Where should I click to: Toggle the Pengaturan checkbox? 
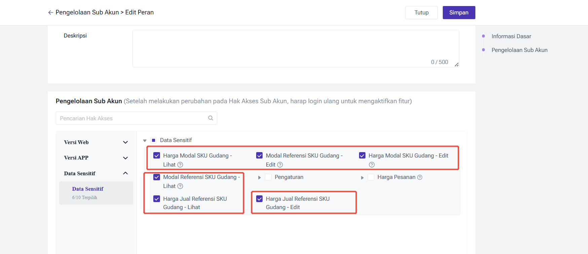268,177
